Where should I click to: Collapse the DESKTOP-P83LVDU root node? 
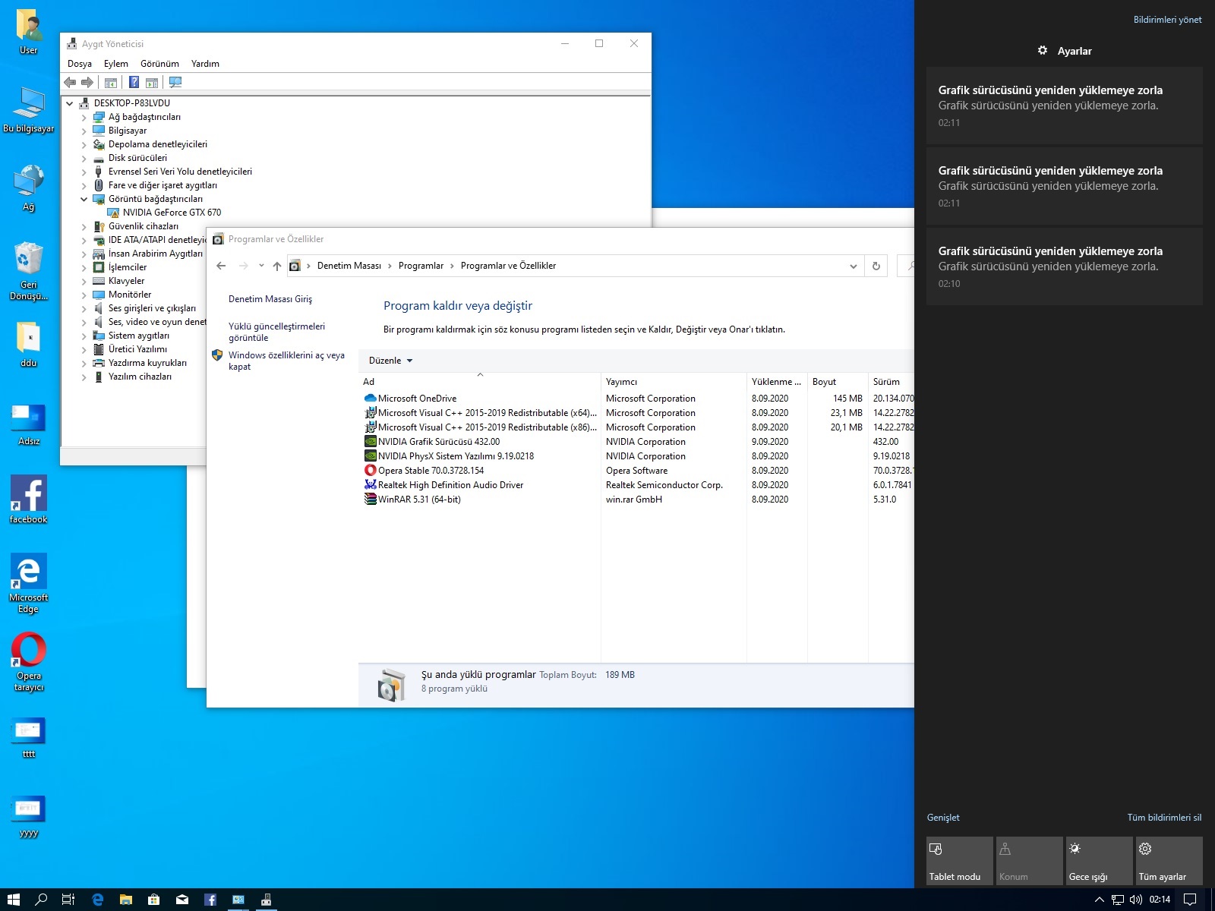[x=70, y=103]
